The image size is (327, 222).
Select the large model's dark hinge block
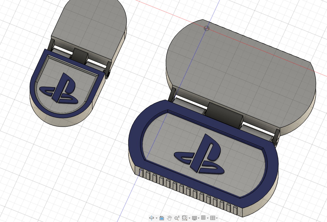click(225, 115)
